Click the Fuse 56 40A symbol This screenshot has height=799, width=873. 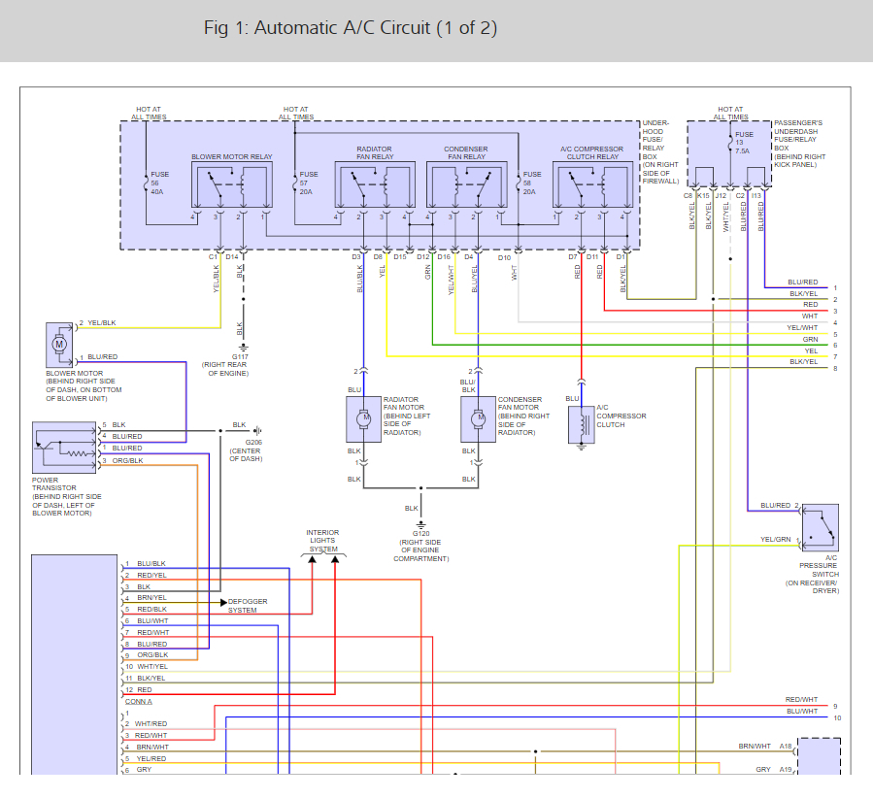tap(146, 181)
